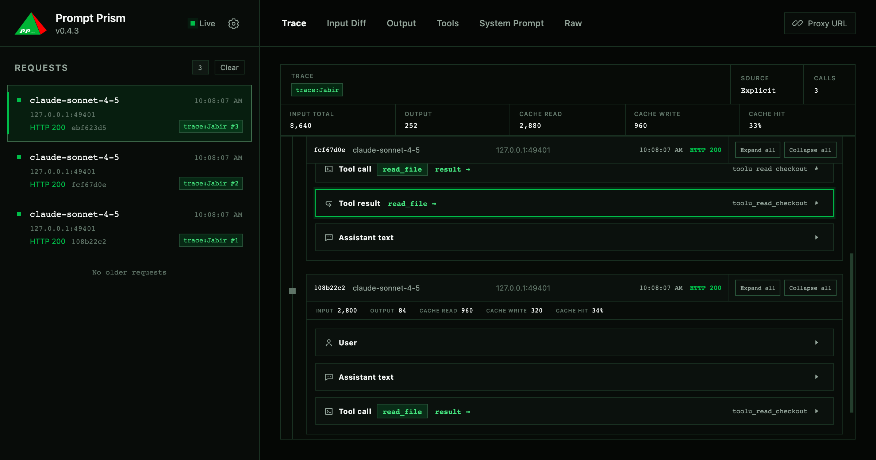Click the fcf67d0e id in trace header
This screenshot has width=876, height=460.
point(330,150)
